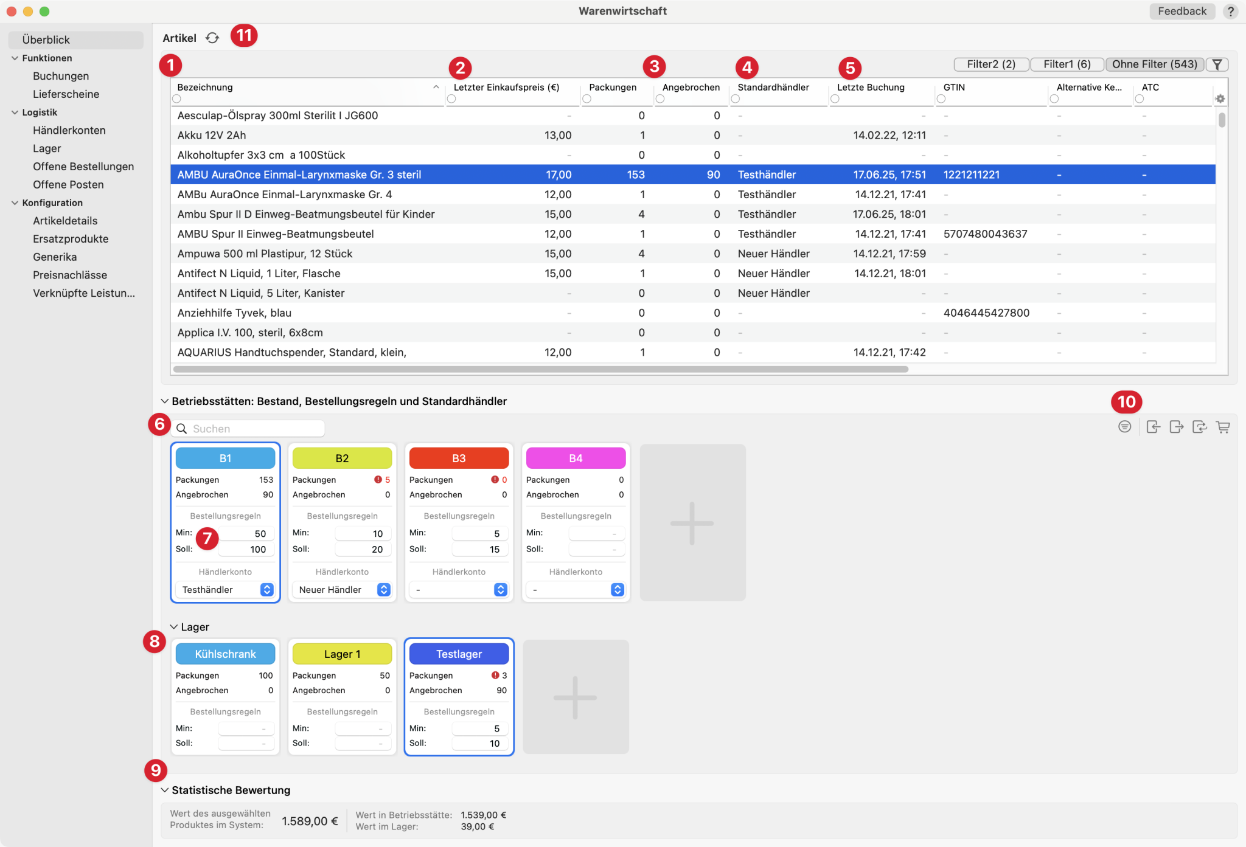Collapse the Lager section chevron
This screenshot has height=847, width=1246.
(x=173, y=627)
